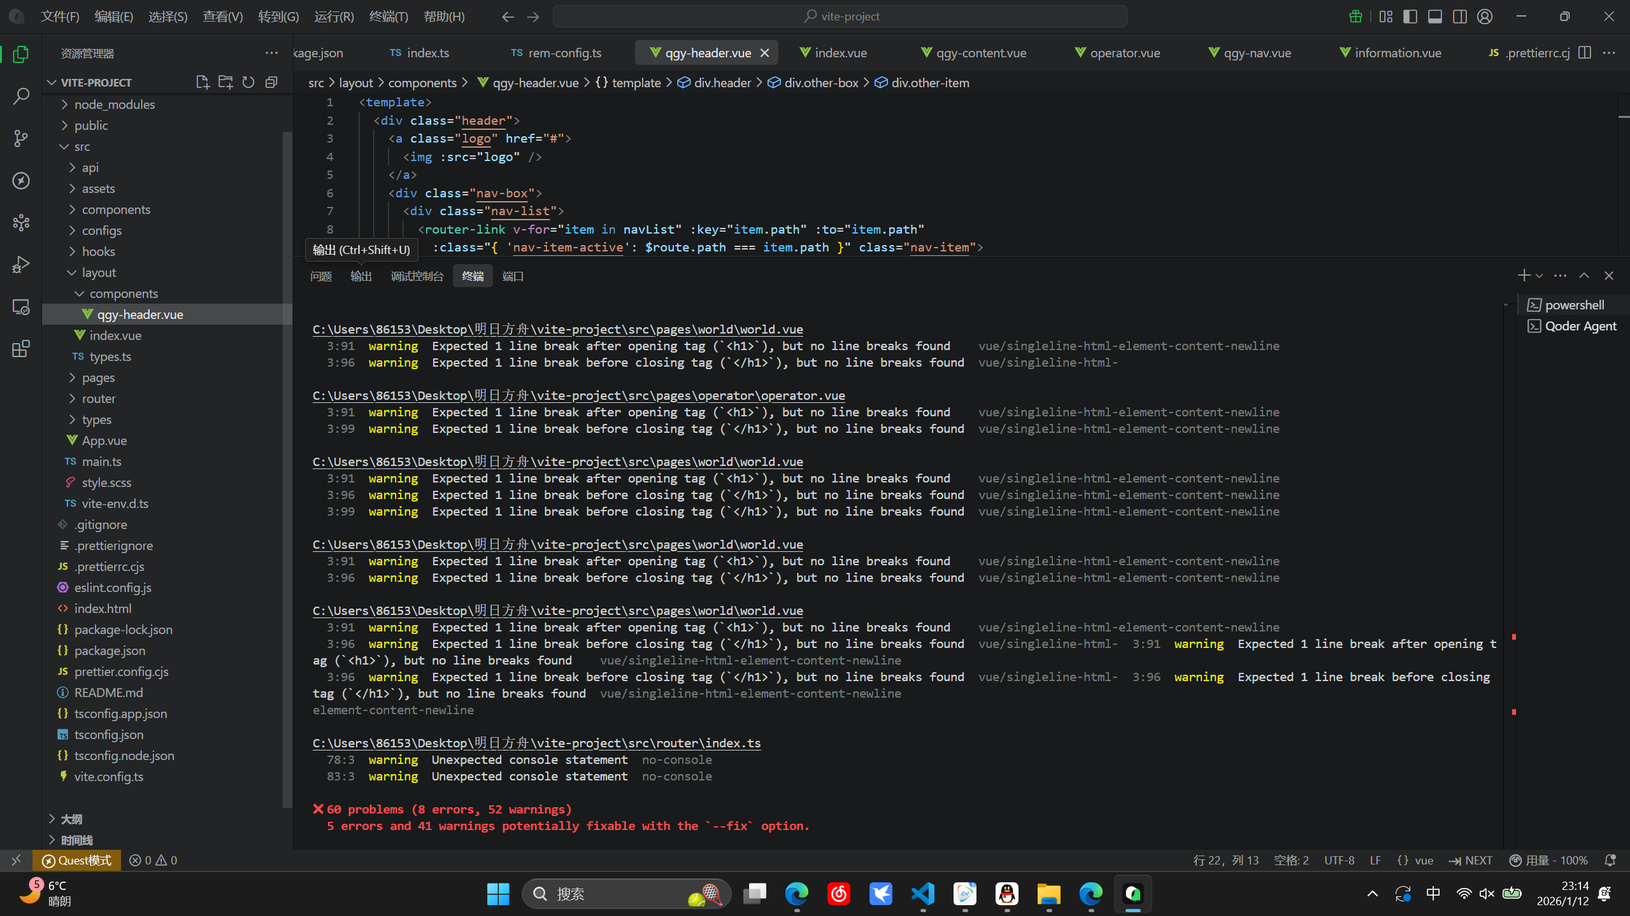Toggle Quest mode in status bar

[76, 860]
